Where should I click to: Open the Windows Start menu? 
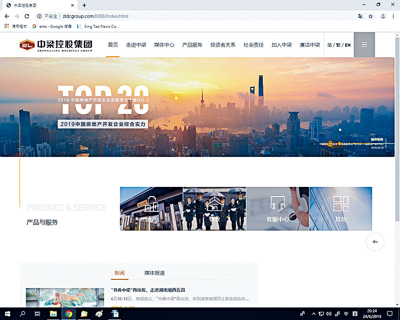tap(8, 313)
